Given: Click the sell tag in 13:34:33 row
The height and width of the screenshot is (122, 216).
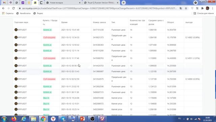Looking at the screenshot, I should [x=49, y=37].
